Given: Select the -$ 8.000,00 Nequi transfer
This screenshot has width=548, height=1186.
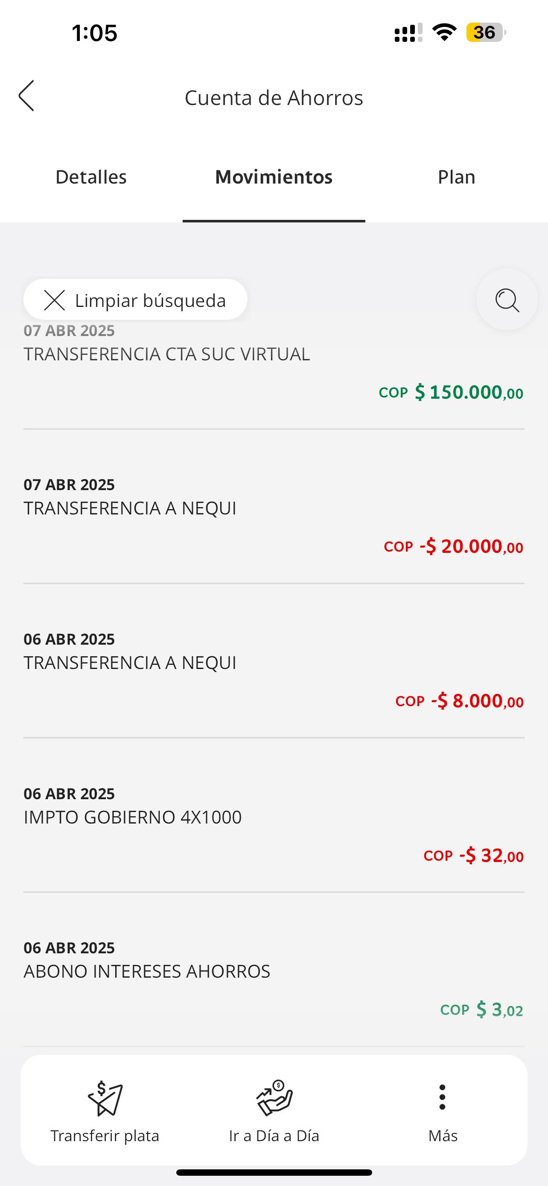Looking at the screenshot, I should click(x=274, y=670).
